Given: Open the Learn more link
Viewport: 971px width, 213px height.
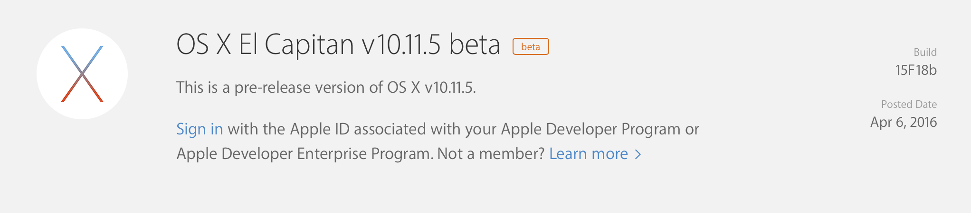Looking at the screenshot, I should click(x=589, y=154).
